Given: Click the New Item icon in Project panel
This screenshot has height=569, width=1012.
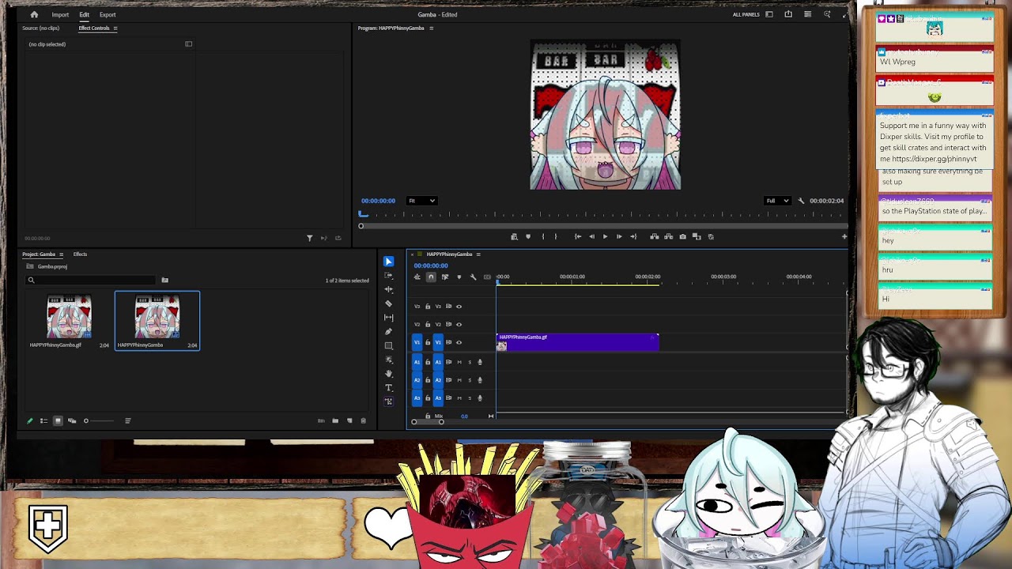Looking at the screenshot, I should pyautogui.click(x=349, y=420).
